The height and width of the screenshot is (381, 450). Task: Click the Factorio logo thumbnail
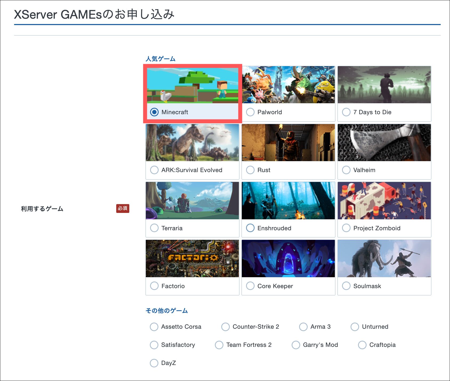coord(192,258)
